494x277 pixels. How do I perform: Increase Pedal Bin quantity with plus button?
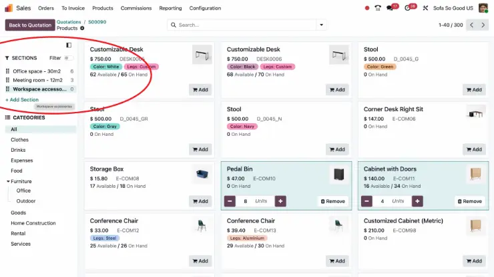tap(280, 201)
